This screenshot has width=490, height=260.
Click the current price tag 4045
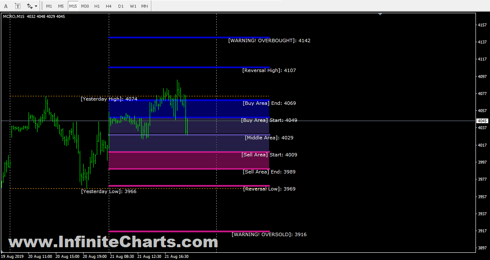coord(482,121)
